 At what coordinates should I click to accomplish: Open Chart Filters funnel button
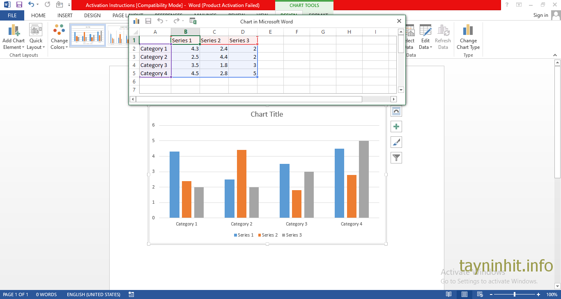click(396, 158)
